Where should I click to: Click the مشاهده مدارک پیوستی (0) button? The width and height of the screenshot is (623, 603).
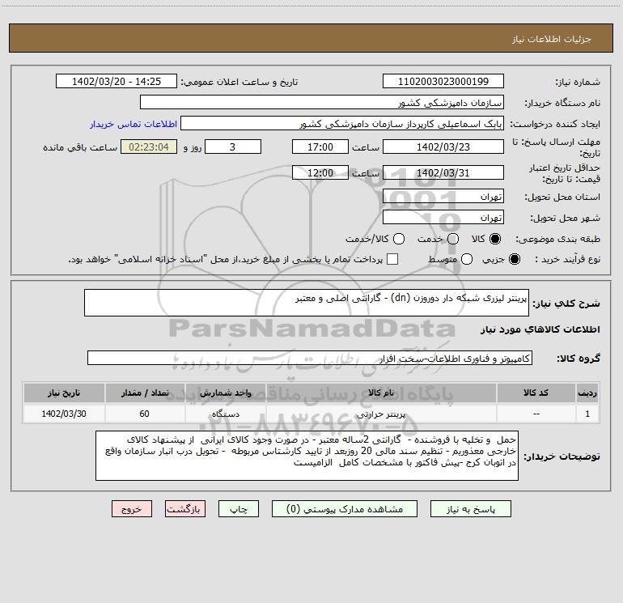click(x=345, y=509)
